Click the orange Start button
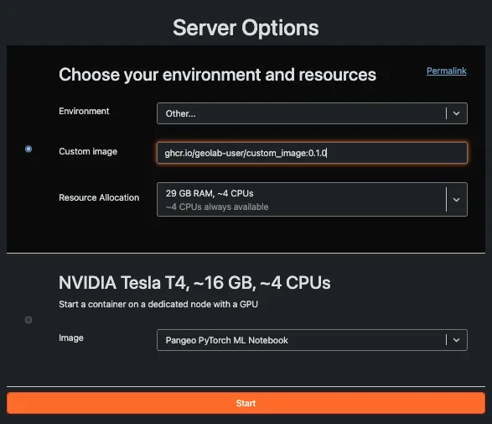Viewport: 492px width, 424px height. tap(246, 403)
